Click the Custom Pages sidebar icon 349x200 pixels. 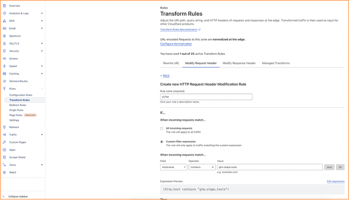(x=5, y=142)
